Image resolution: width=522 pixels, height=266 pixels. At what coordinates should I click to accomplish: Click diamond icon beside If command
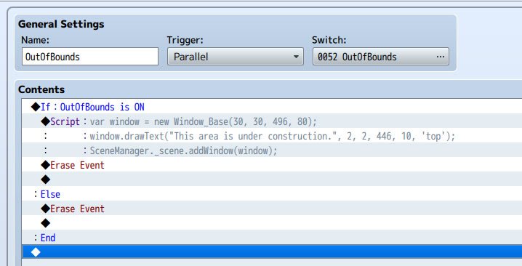[36, 107]
